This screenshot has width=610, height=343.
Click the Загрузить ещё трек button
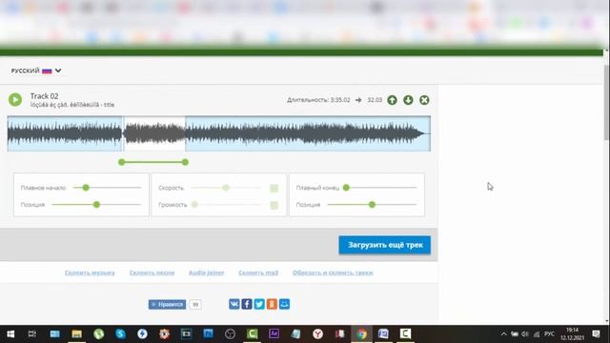point(385,245)
